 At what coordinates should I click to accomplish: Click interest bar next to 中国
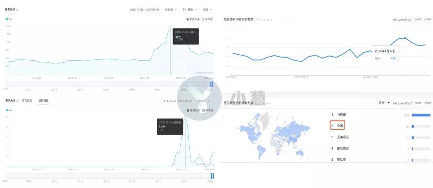tap(421, 126)
